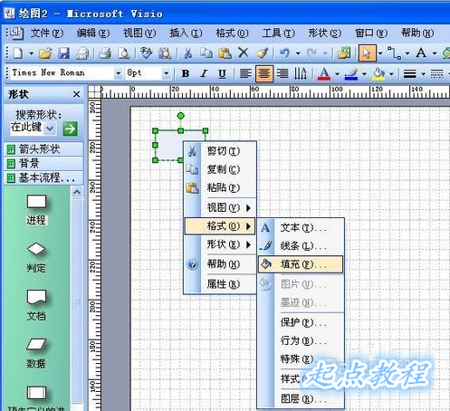Choose 填充(F)... in the format submenu
The height and width of the screenshot is (411, 450).
pyautogui.click(x=301, y=264)
